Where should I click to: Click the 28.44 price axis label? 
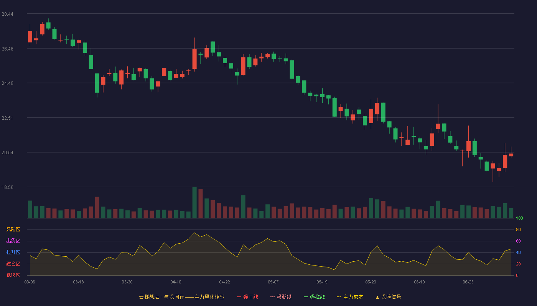click(x=7, y=14)
